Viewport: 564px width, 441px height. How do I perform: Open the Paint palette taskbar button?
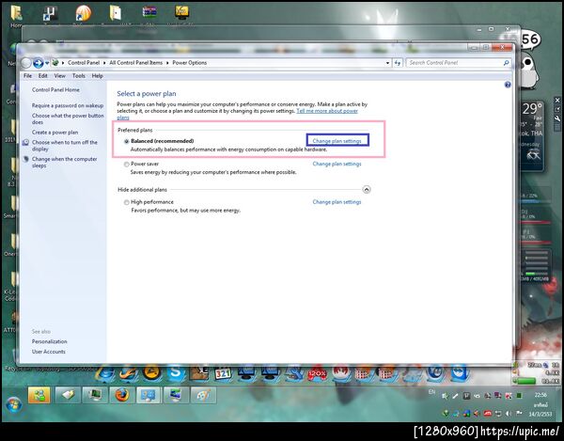(x=204, y=395)
